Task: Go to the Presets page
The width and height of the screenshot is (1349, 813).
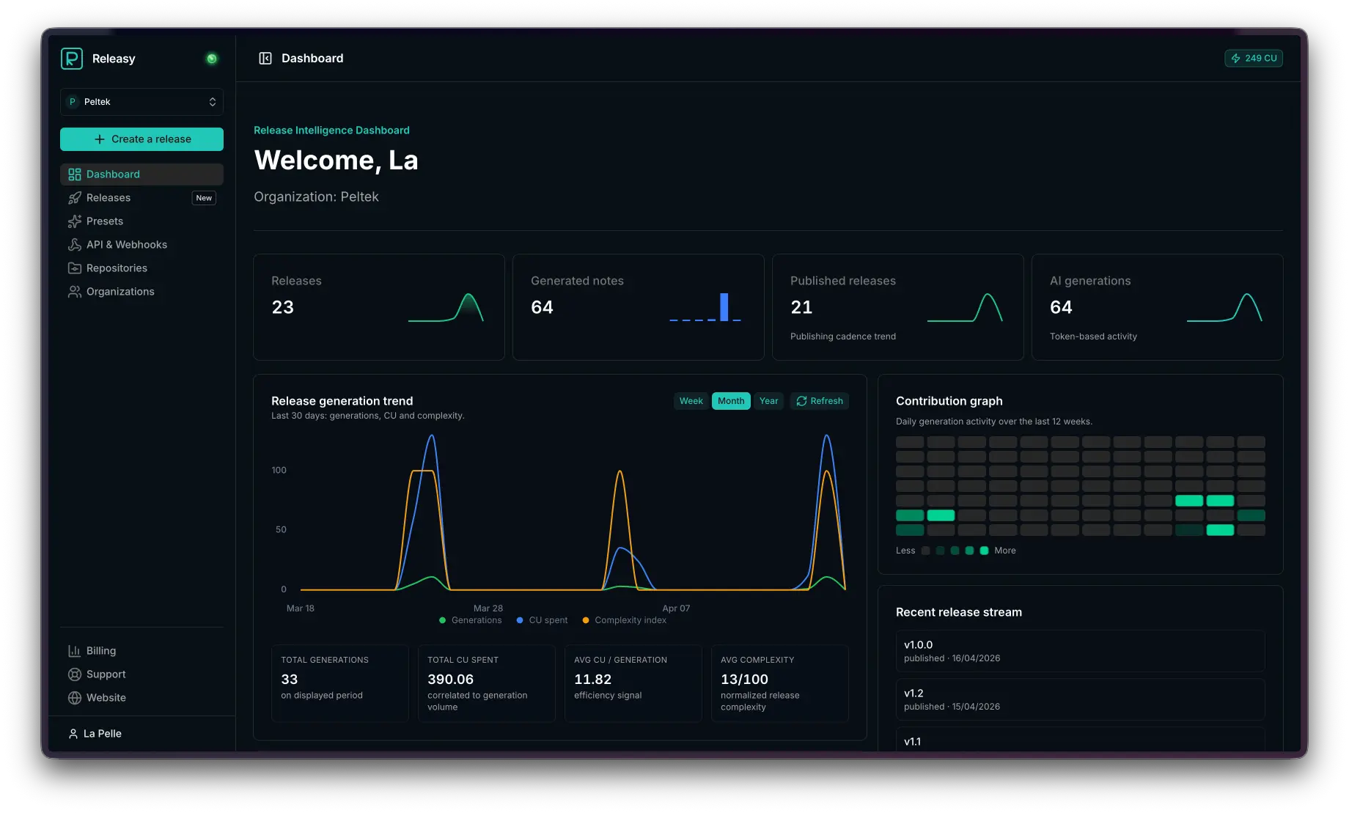Action: (141, 221)
